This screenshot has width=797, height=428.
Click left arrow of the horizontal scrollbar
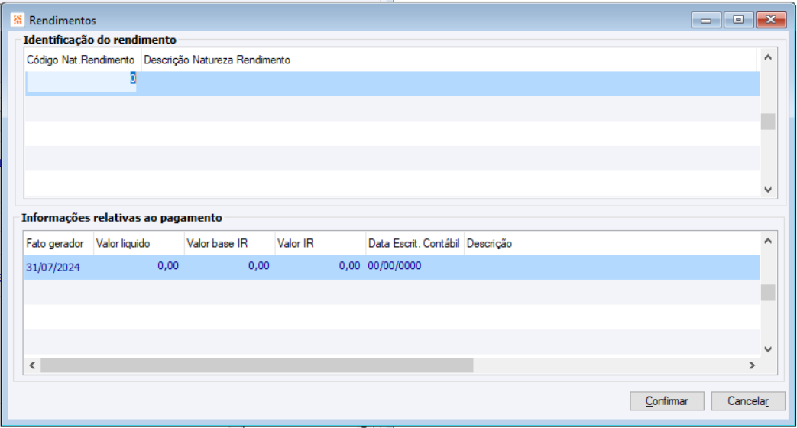33,365
